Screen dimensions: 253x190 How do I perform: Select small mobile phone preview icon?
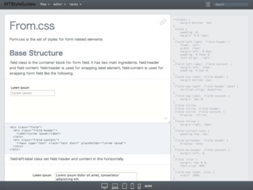pyautogui.click(x=139, y=186)
